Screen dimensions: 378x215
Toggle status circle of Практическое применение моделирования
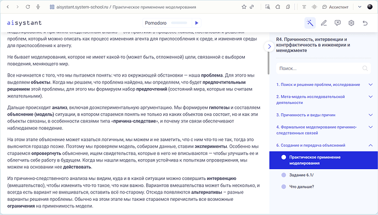pyautogui.click(x=284, y=157)
